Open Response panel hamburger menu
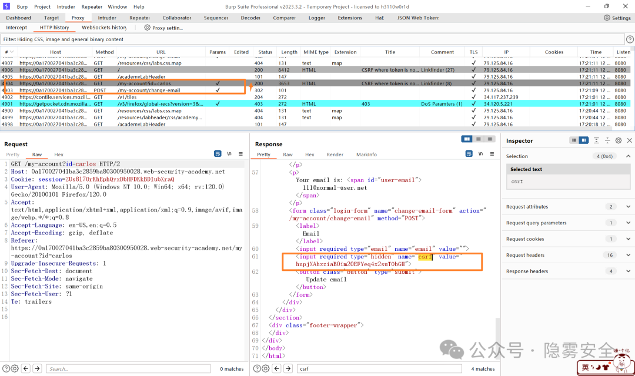The height and width of the screenshot is (376, 635). click(492, 154)
